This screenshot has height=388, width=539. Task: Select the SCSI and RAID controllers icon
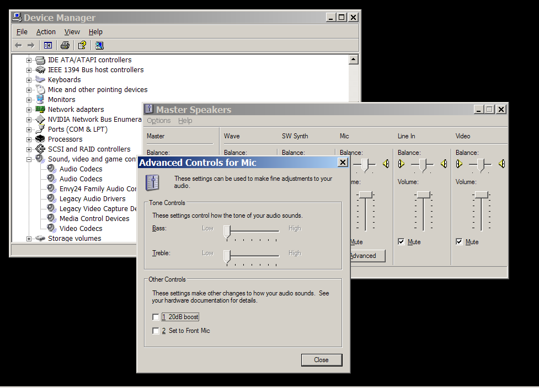pyautogui.click(x=41, y=149)
